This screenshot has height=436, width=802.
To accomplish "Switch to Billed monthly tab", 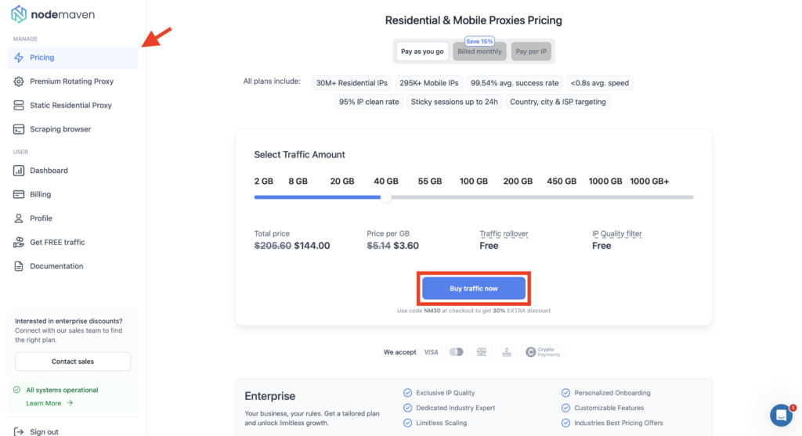I will [479, 52].
